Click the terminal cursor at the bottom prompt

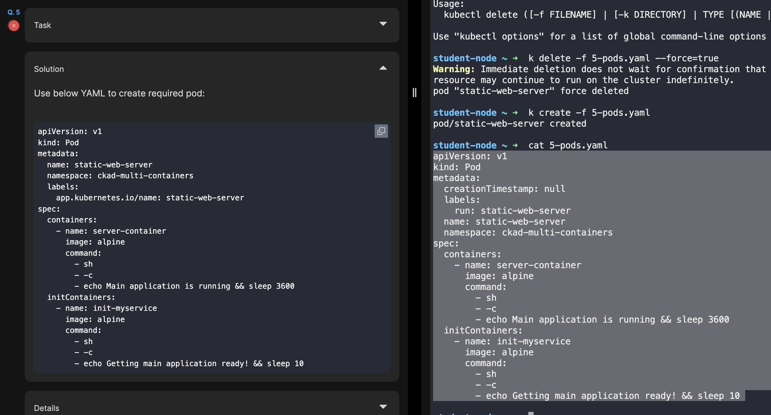pos(531,413)
